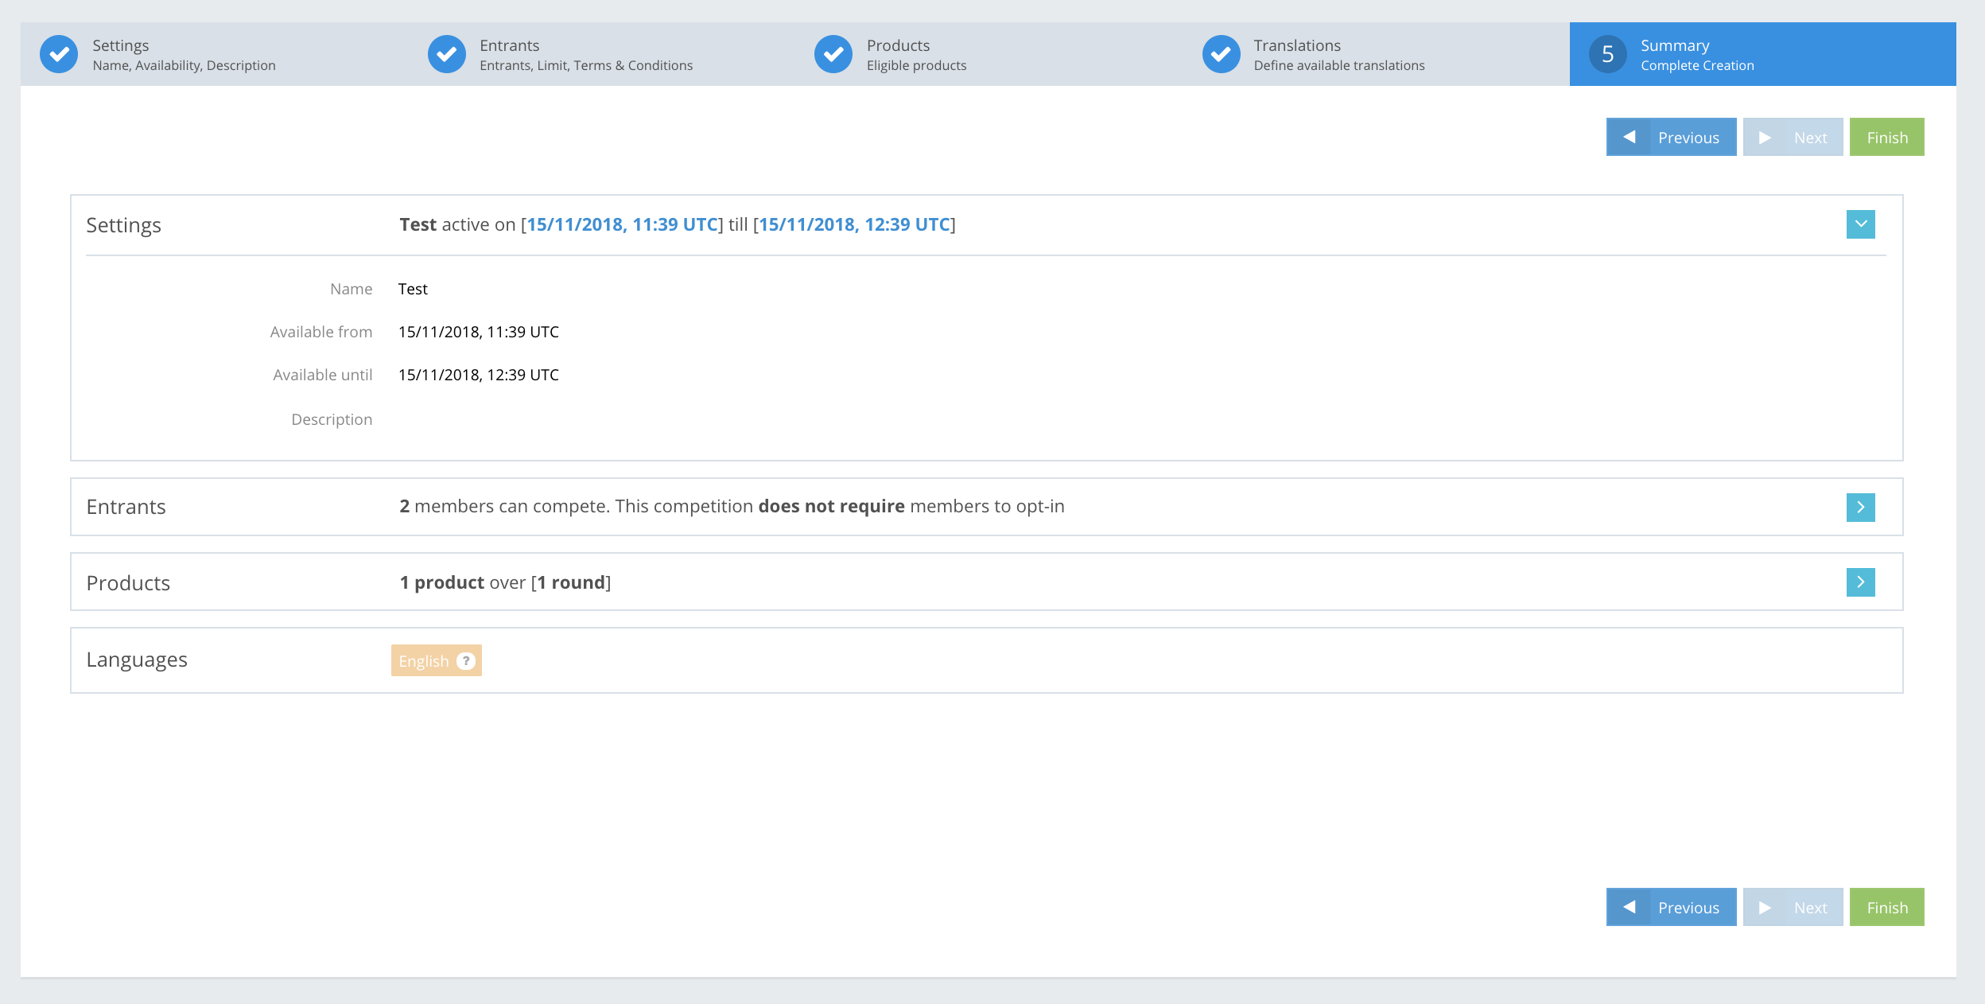Click the Translations step checkmark icon

(1221, 54)
